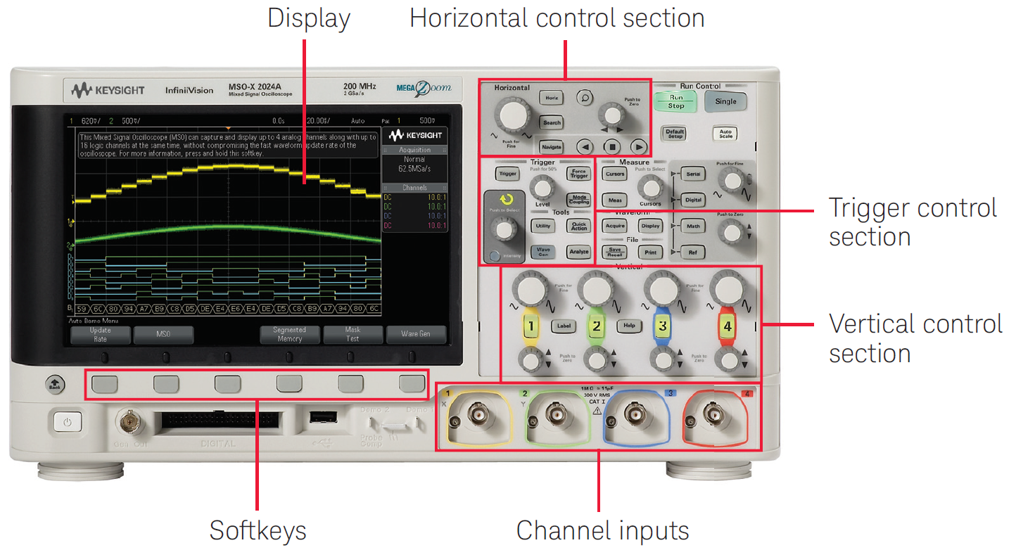This screenshot has height=550, width=1016.
Task: Click the Label key between channels 1 and 2
Action: [x=563, y=326]
